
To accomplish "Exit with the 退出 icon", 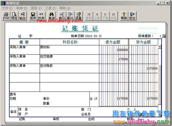I will pyautogui.click(x=132, y=16).
